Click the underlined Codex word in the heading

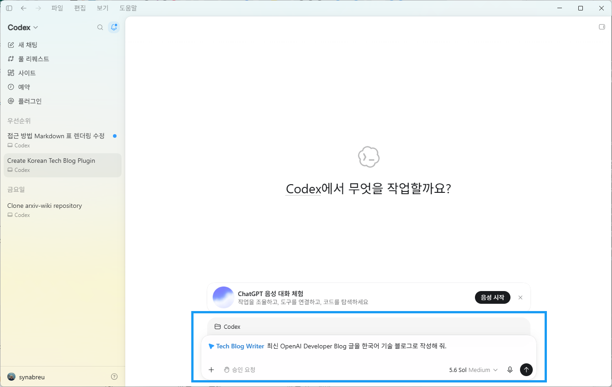[303, 189]
